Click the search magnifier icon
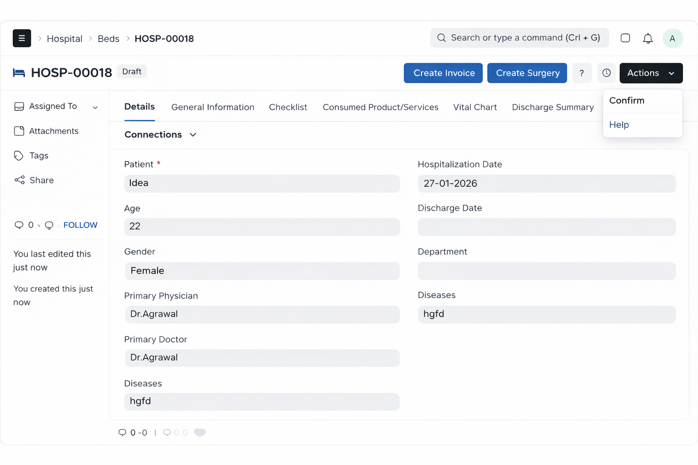Screen dimensions: 698x465 441,38
